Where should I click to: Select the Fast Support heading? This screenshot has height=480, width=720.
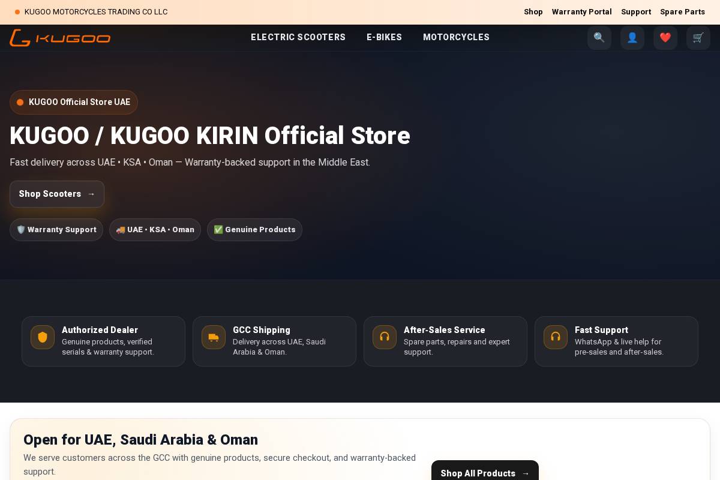point(601,330)
